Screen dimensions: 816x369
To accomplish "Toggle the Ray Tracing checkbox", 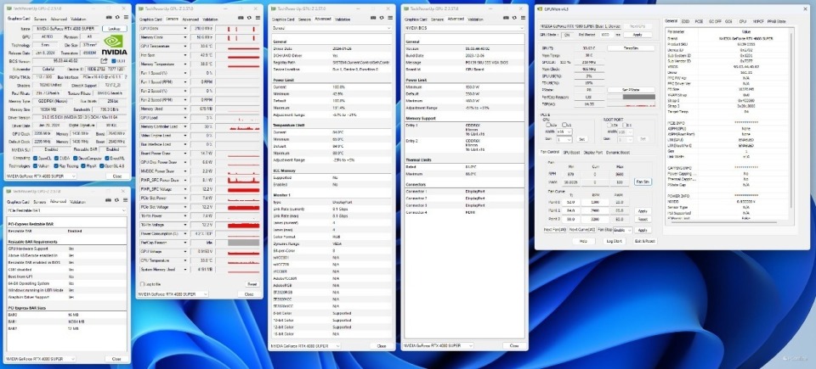I will tap(56, 165).
